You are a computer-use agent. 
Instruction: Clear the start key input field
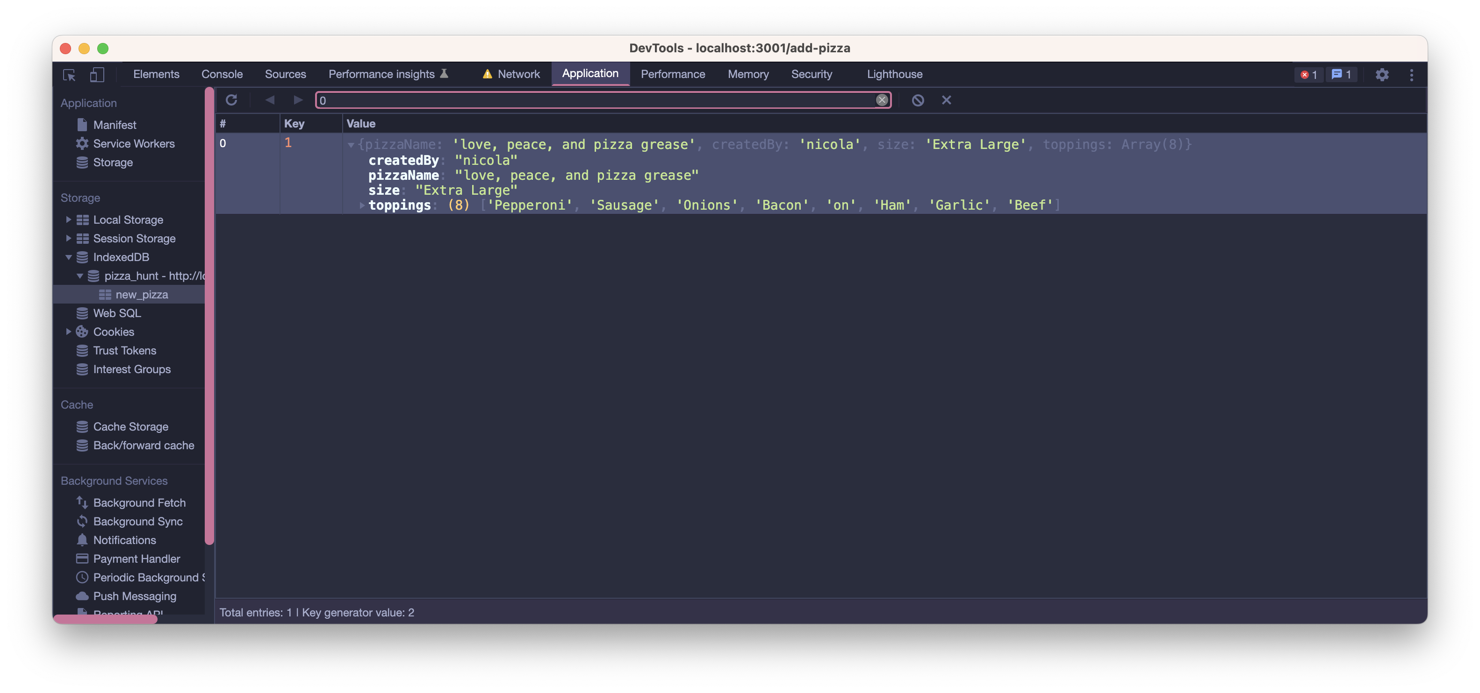point(882,100)
